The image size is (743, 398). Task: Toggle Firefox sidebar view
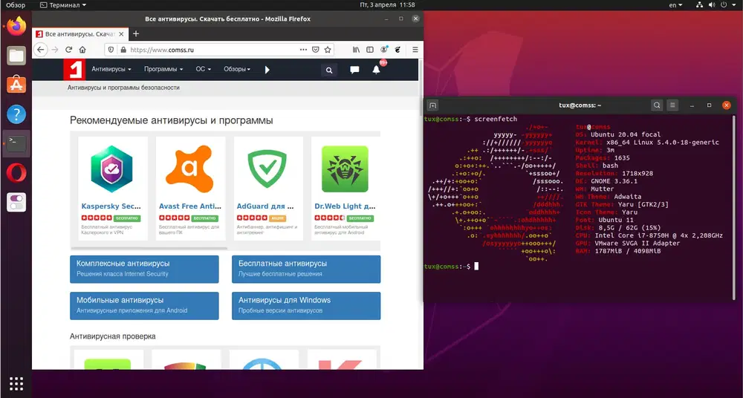(370, 50)
